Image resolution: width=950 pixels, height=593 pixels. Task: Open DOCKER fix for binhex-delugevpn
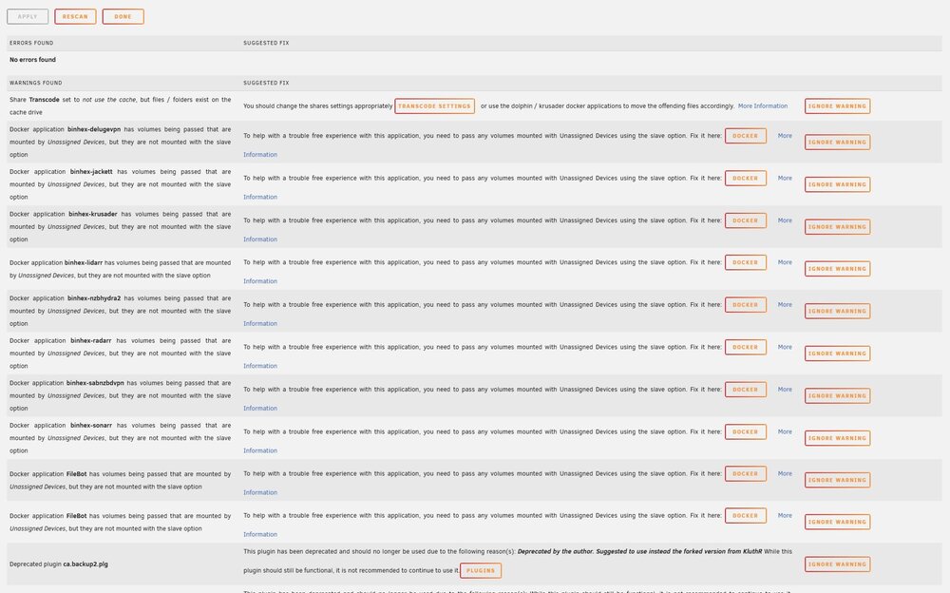(745, 136)
